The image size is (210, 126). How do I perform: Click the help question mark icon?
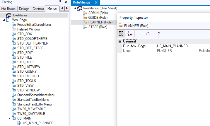click(158, 34)
